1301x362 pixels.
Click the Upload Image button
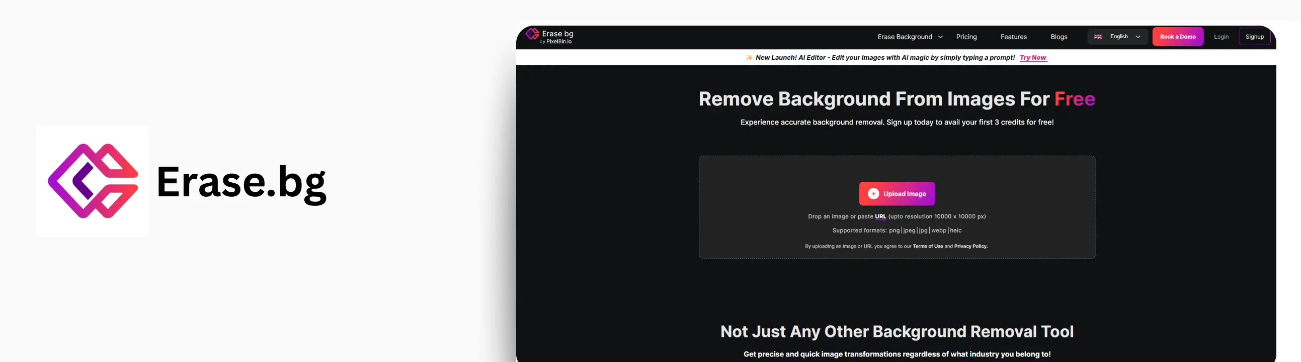[x=897, y=194]
